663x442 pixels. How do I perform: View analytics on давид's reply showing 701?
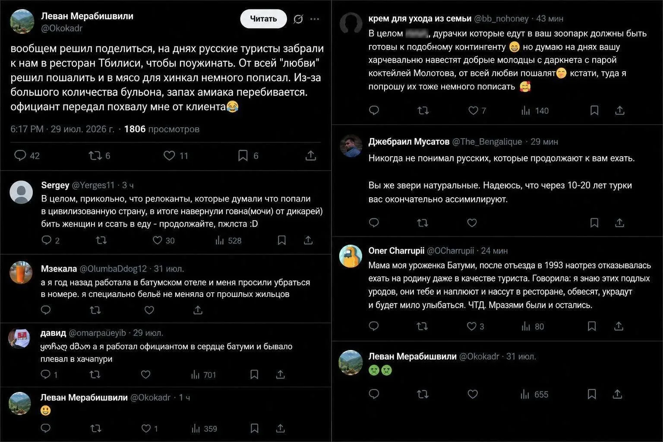pos(203,375)
